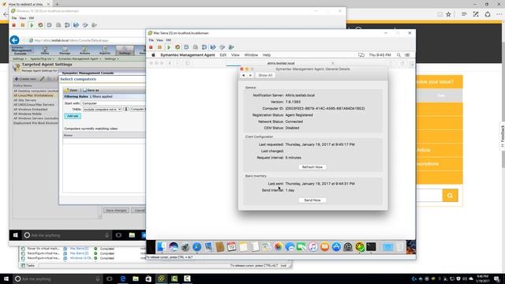
Task: Open Siri from the Mac dock
Action: (x=174, y=247)
